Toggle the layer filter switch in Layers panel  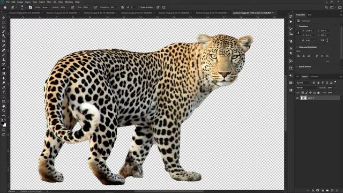tap(335, 82)
